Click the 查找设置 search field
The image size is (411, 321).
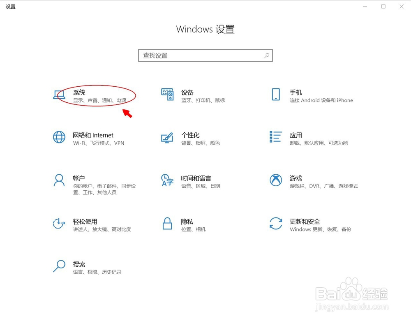pos(197,55)
